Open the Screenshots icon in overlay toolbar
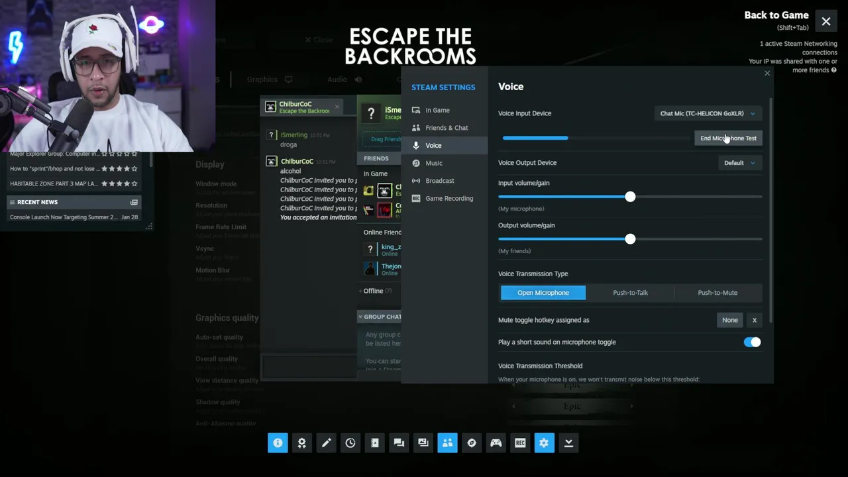848x477 pixels. (x=423, y=443)
